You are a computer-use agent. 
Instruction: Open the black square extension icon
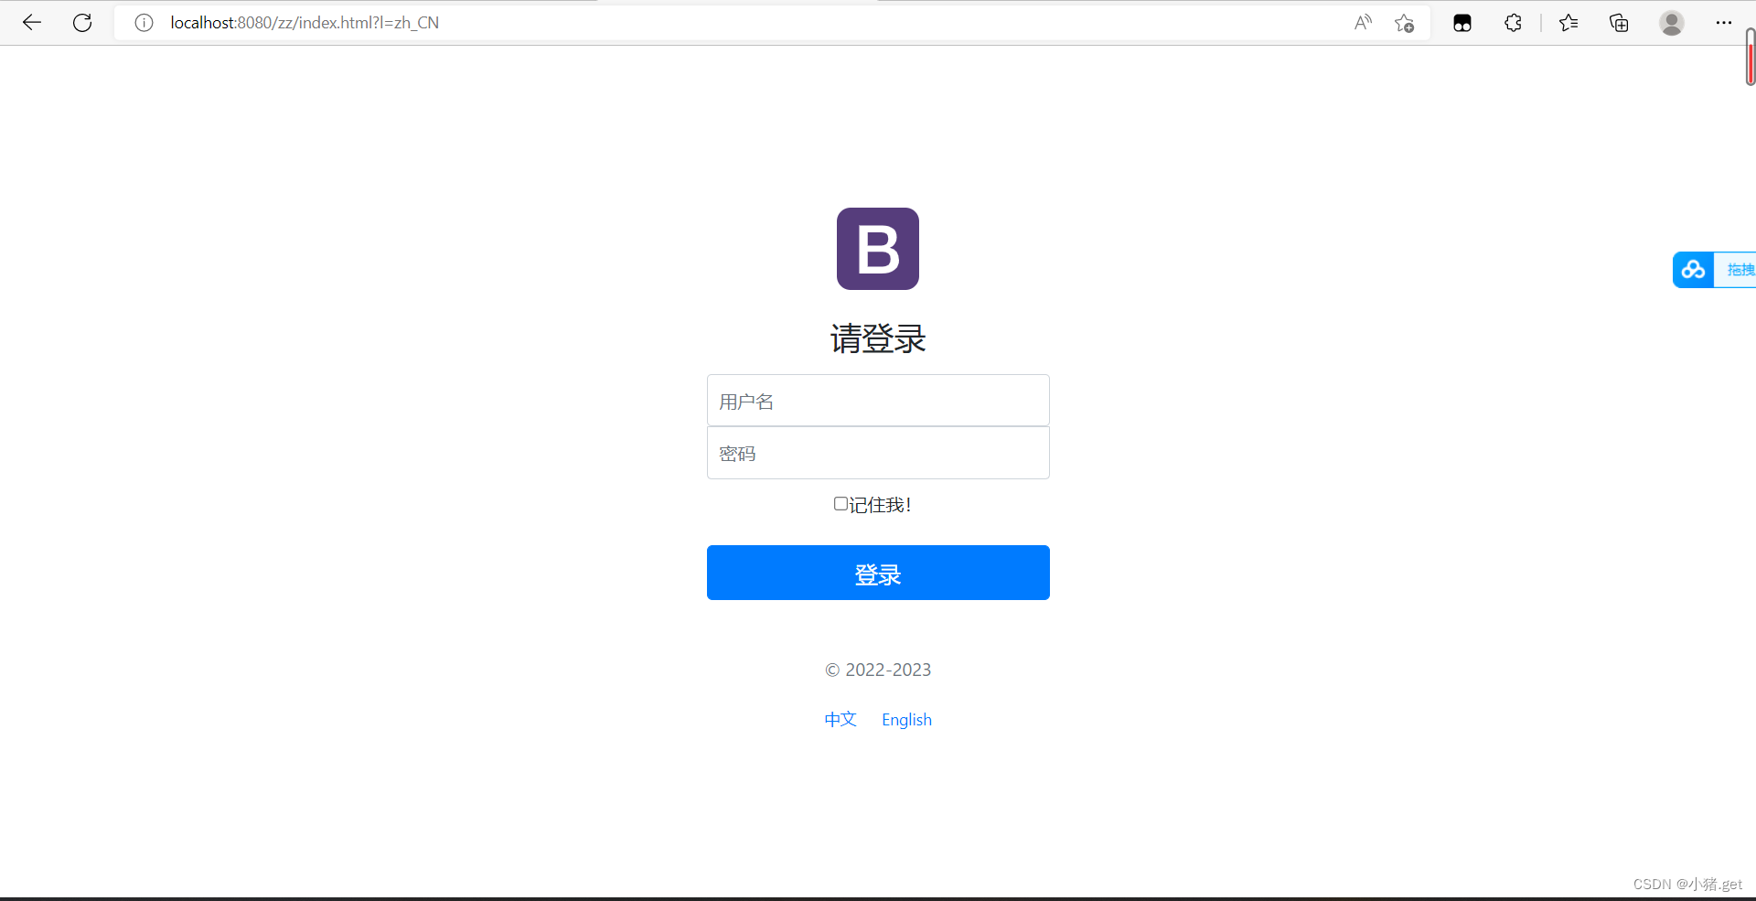[x=1462, y=23]
